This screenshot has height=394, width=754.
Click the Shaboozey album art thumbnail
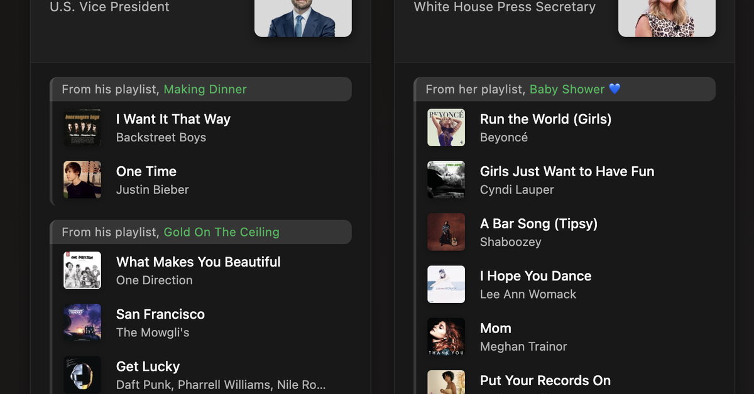point(446,232)
